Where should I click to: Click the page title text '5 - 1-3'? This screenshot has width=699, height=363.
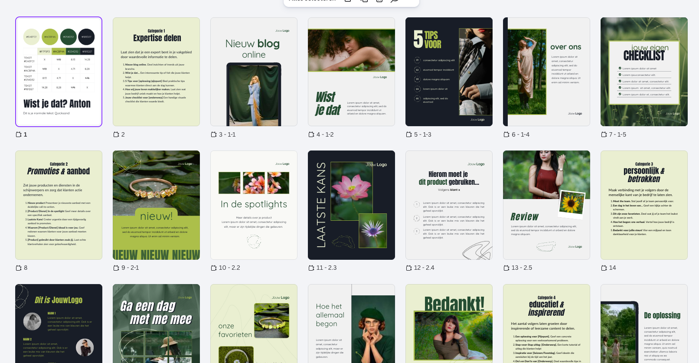[x=423, y=134]
